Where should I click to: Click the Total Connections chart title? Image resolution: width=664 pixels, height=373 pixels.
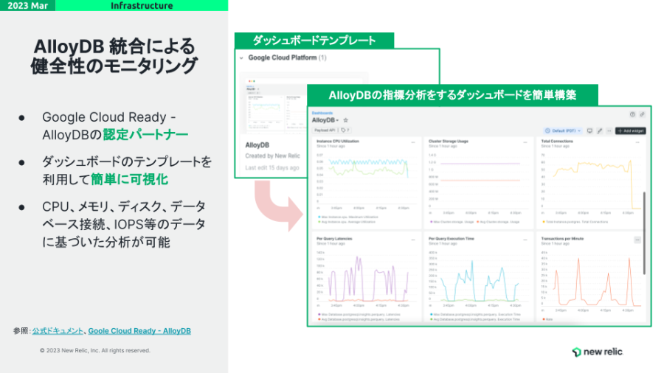(x=557, y=142)
